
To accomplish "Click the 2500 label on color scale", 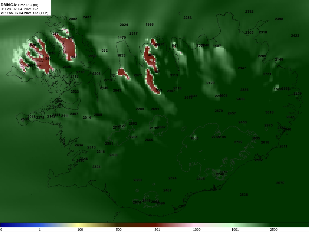I will pyautogui.click(x=273, y=230).
